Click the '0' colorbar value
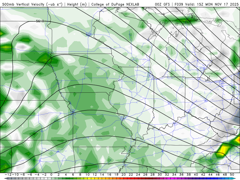Viewport: 240px width, 180px height. (x=51, y=175)
